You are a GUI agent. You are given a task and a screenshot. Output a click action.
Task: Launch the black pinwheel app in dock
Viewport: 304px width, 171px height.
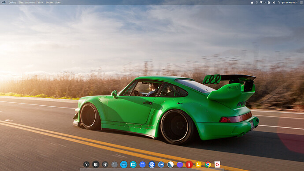coord(86,164)
